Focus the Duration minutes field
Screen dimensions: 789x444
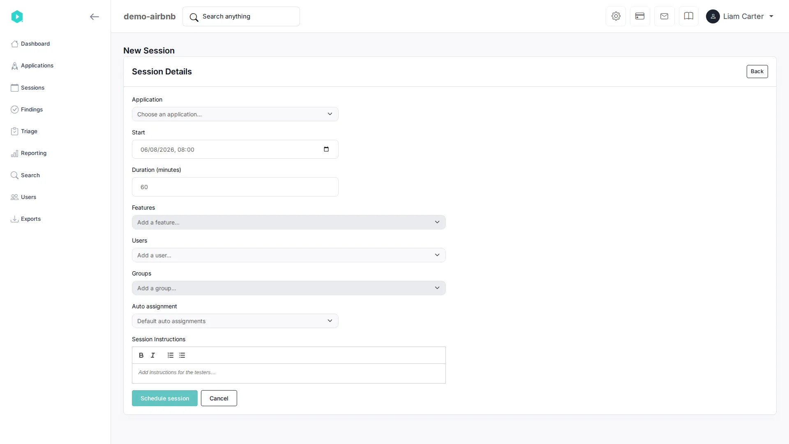click(x=235, y=187)
